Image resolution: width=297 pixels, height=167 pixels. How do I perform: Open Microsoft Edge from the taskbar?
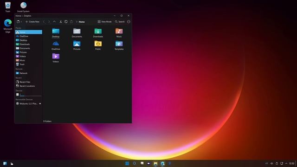[x=162, y=164]
